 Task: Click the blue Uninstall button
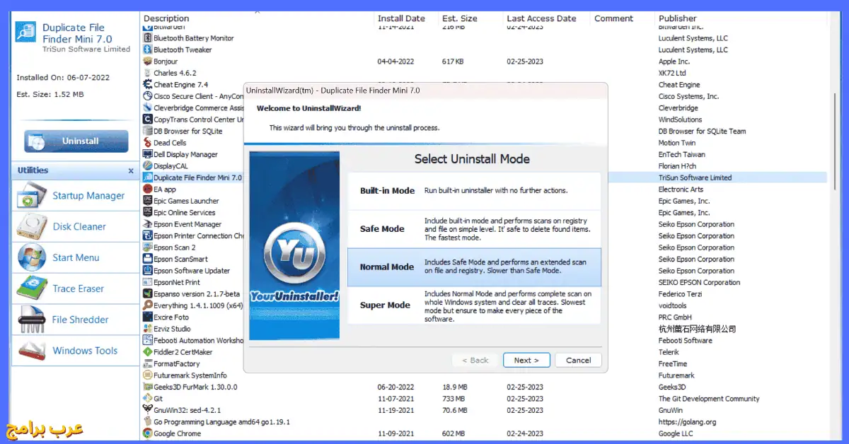(x=76, y=141)
